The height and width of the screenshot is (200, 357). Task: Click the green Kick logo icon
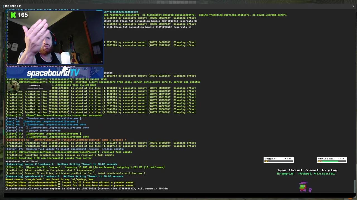pyautogui.click(x=13, y=15)
